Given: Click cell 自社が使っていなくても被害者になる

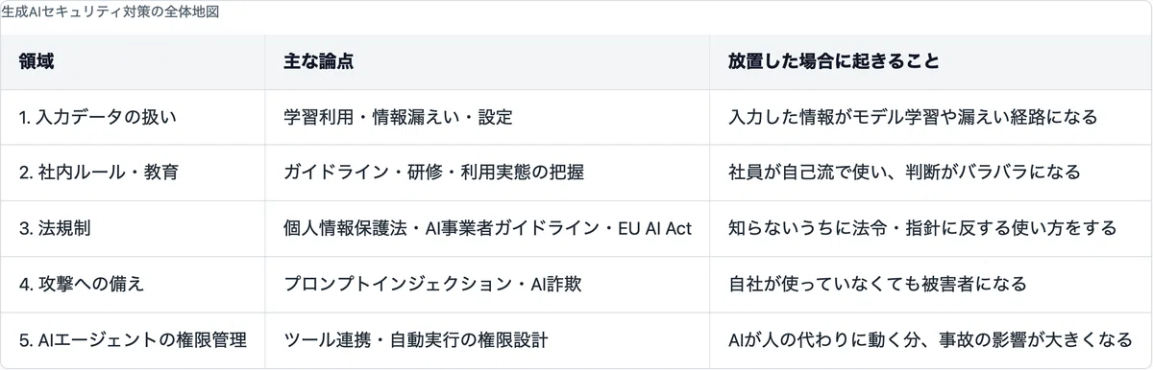Looking at the screenshot, I should pyautogui.click(x=931, y=284).
